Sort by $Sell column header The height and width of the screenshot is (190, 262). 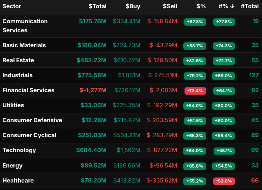pos(170,6)
